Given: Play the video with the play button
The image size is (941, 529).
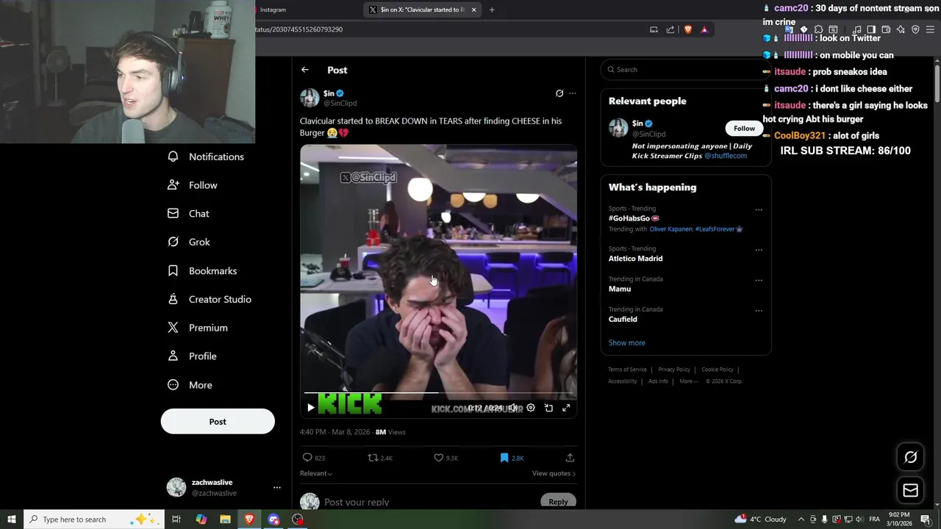Looking at the screenshot, I should point(310,407).
